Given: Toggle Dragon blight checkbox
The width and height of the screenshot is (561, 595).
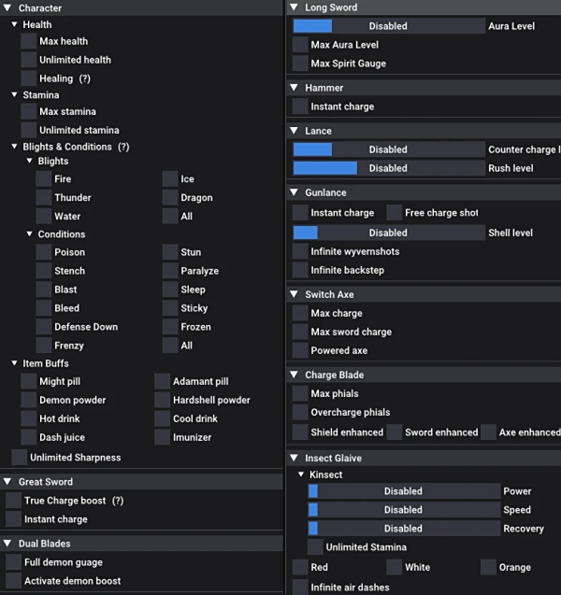Looking at the screenshot, I should pyautogui.click(x=170, y=197).
